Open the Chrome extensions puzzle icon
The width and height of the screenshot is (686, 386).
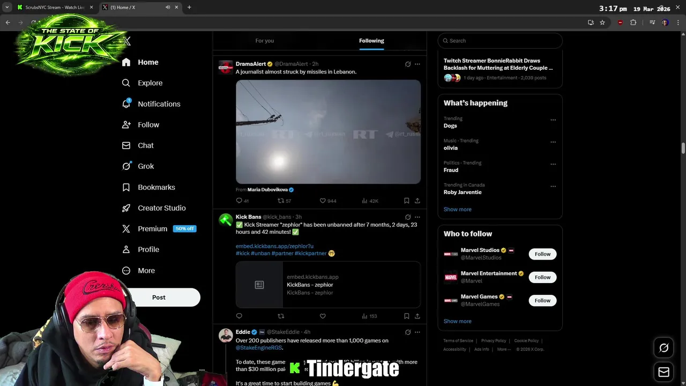click(633, 23)
